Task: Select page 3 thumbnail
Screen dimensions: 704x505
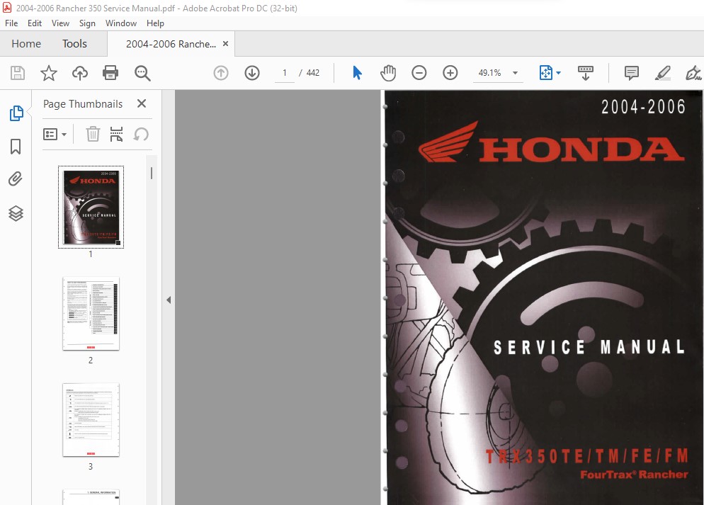Action: pyautogui.click(x=91, y=420)
